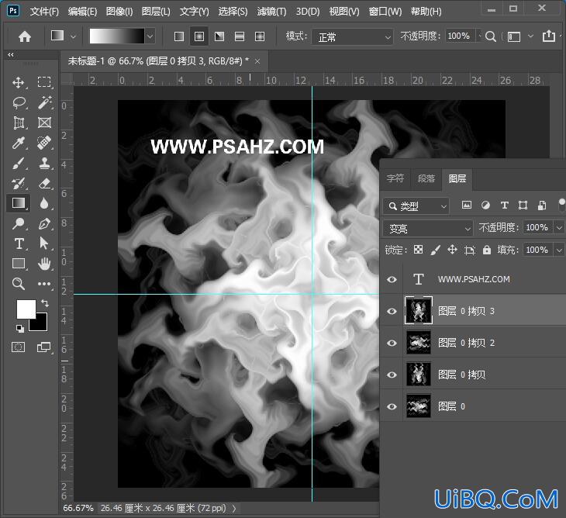Image resolution: width=566 pixels, height=518 pixels.
Task: Filter layers by adjustment layers
Action: tap(485, 205)
